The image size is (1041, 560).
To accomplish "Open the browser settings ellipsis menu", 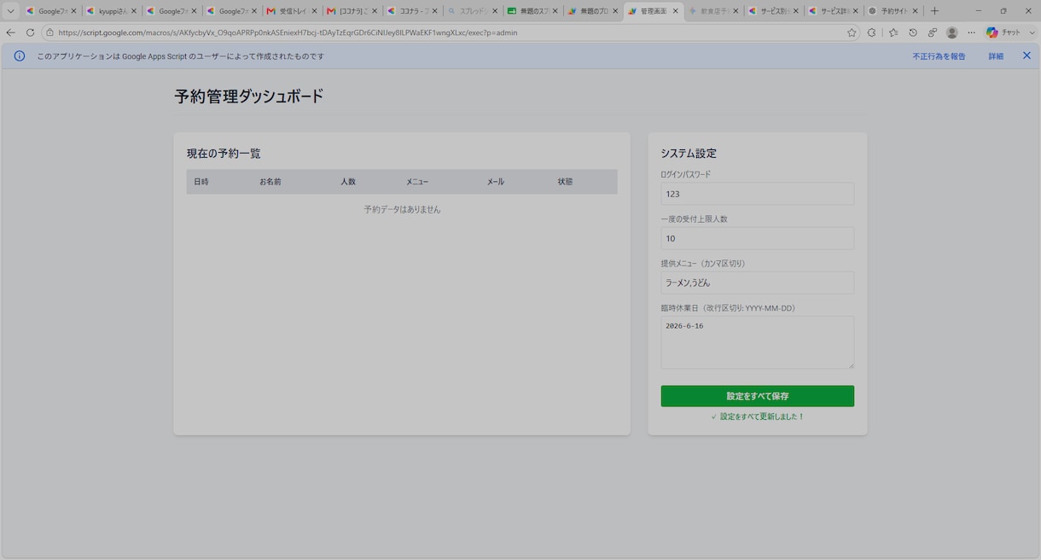I will click(x=971, y=32).
